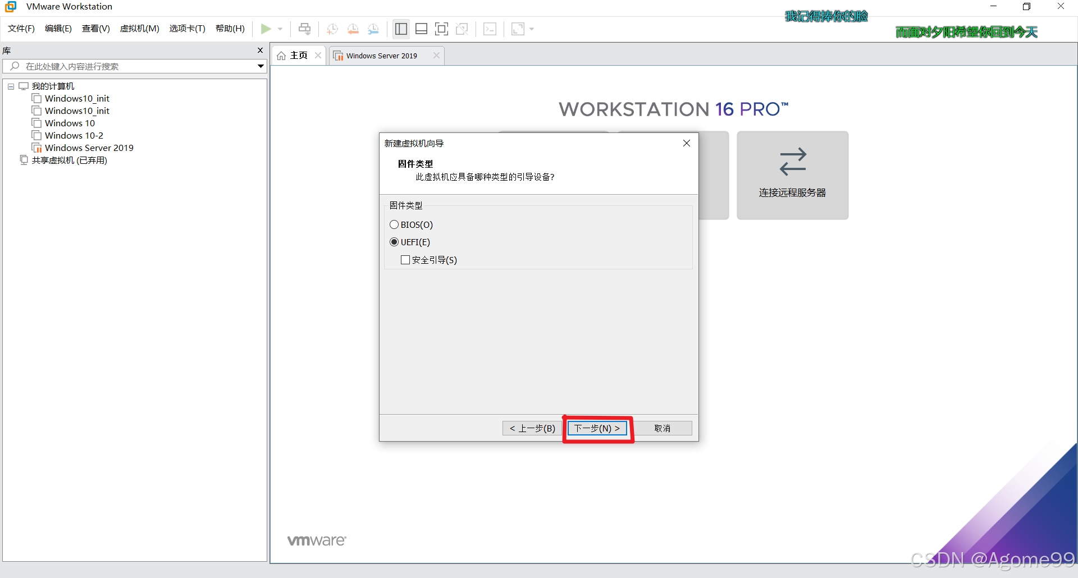Select Windows Server 2019 in the library tree
This screenshot has height=578, width=1078.
pos(89,148)
